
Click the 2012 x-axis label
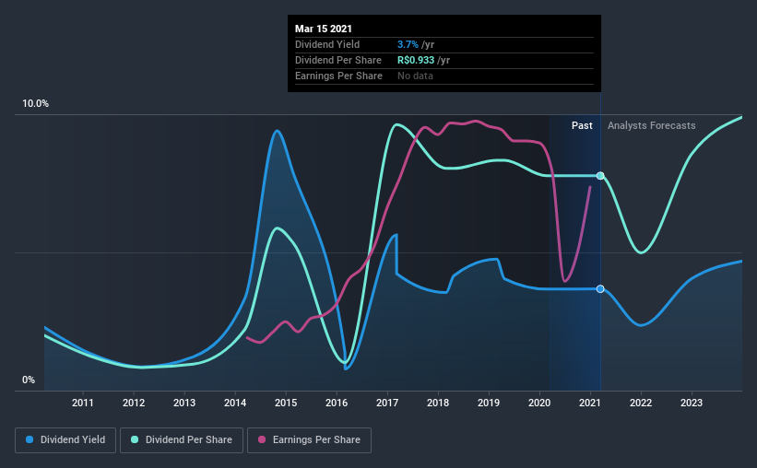[134, 403]
